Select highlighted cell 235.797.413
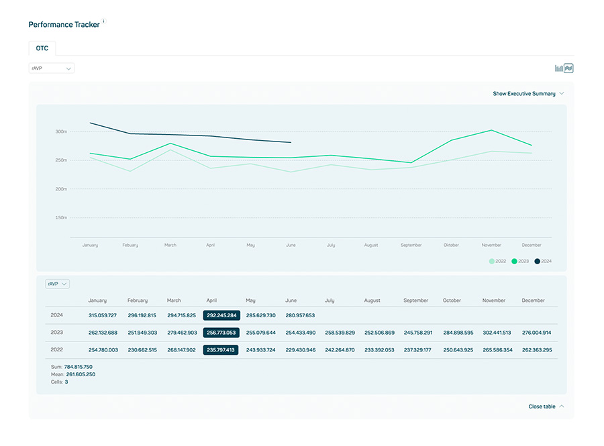The image size is (604, 446). (220, 350)
